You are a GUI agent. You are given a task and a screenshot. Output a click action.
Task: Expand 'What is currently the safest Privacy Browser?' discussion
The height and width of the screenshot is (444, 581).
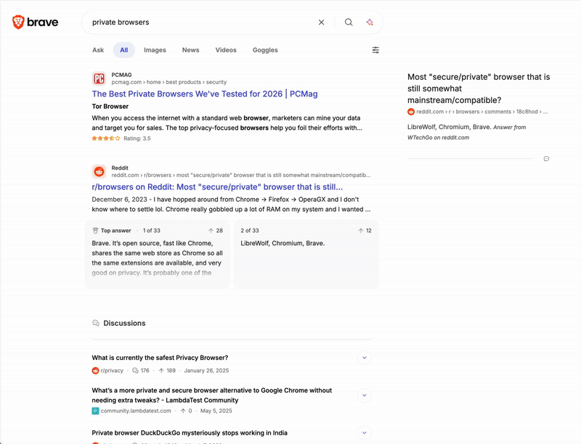point(365,358)
